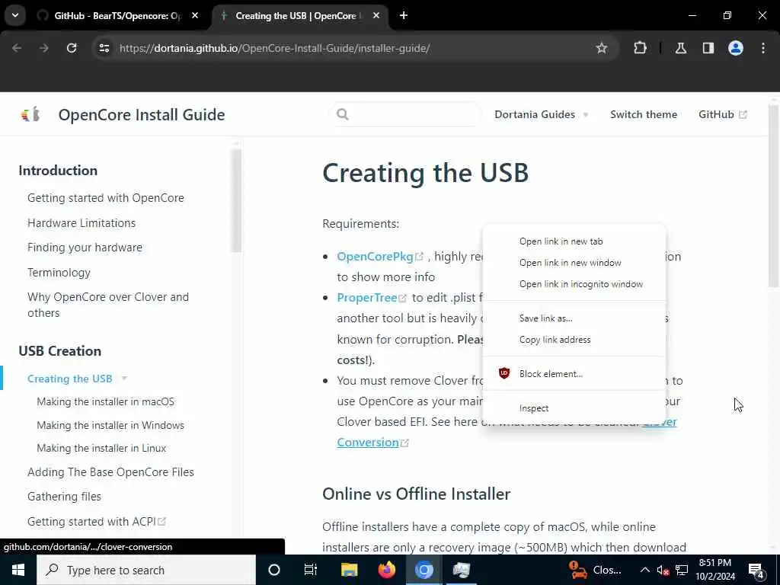The image size is (780, 585).
Task: Open the side panel icon
Action: [708, 48]
